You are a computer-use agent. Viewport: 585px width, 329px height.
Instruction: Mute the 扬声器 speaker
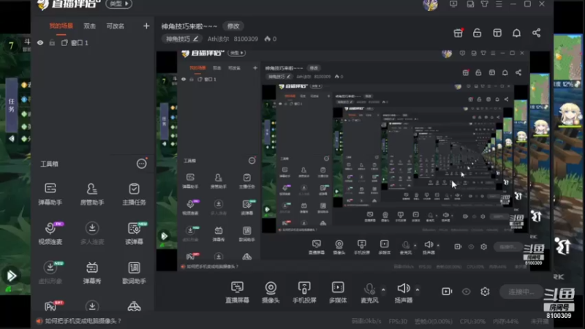[x=404, y=292]
